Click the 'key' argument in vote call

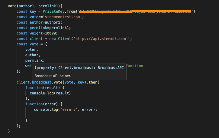81,82
